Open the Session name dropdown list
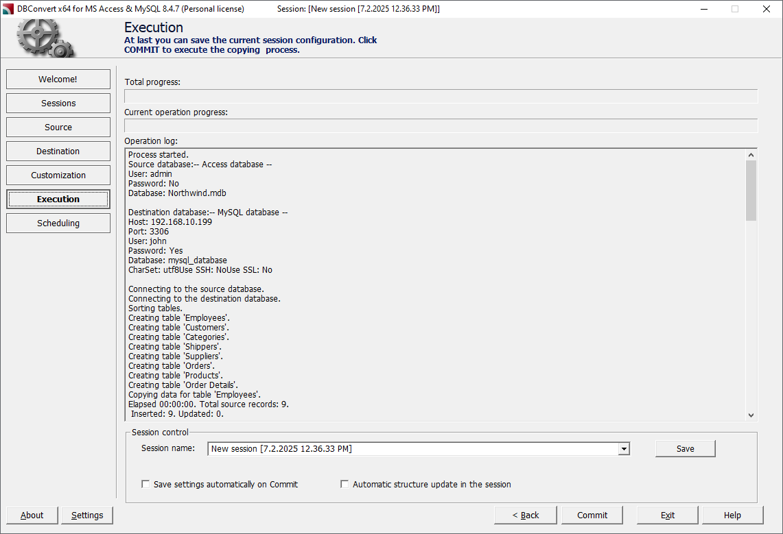783x534 pixels. tap(623, 448)
